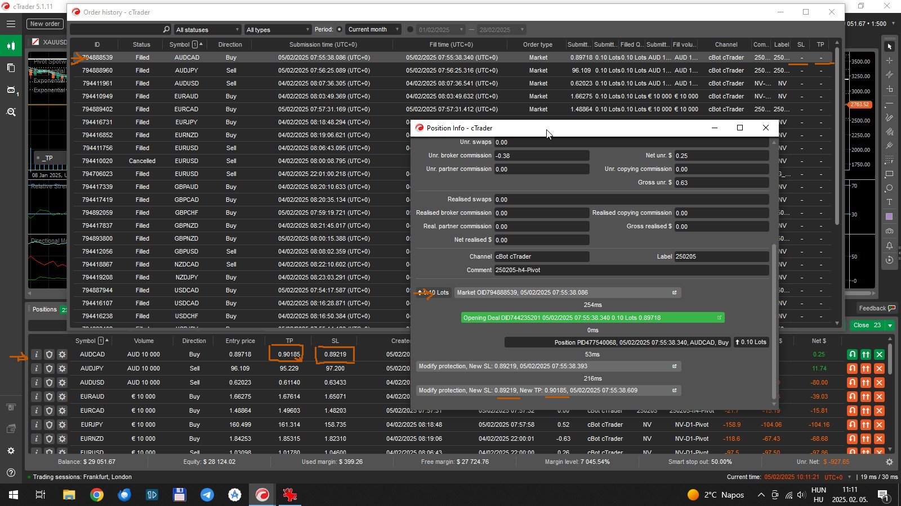901x506 pixels.
Task: Click the Close 23 all positions button
Action: [x=866, y=326]
